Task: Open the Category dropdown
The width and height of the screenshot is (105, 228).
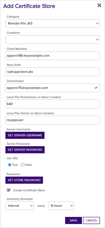Action: [53, 23]
